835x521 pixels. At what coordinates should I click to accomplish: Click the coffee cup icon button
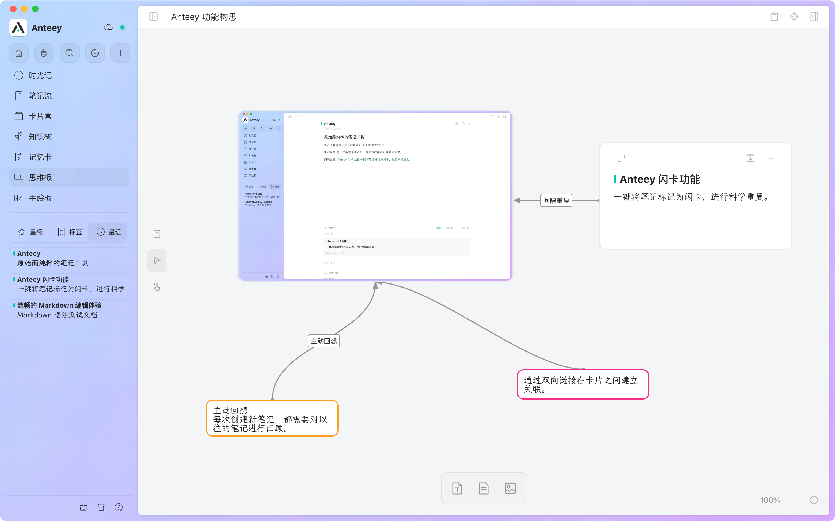coord(44,53)
